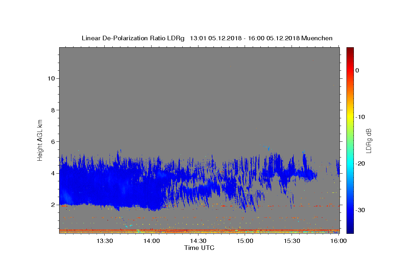Image resolution: width=420 pixels, height=280 pixels.
Task: Click the 'LDRg dB' colorbar label
Action: pyautogui.click(x=369, y=140)
